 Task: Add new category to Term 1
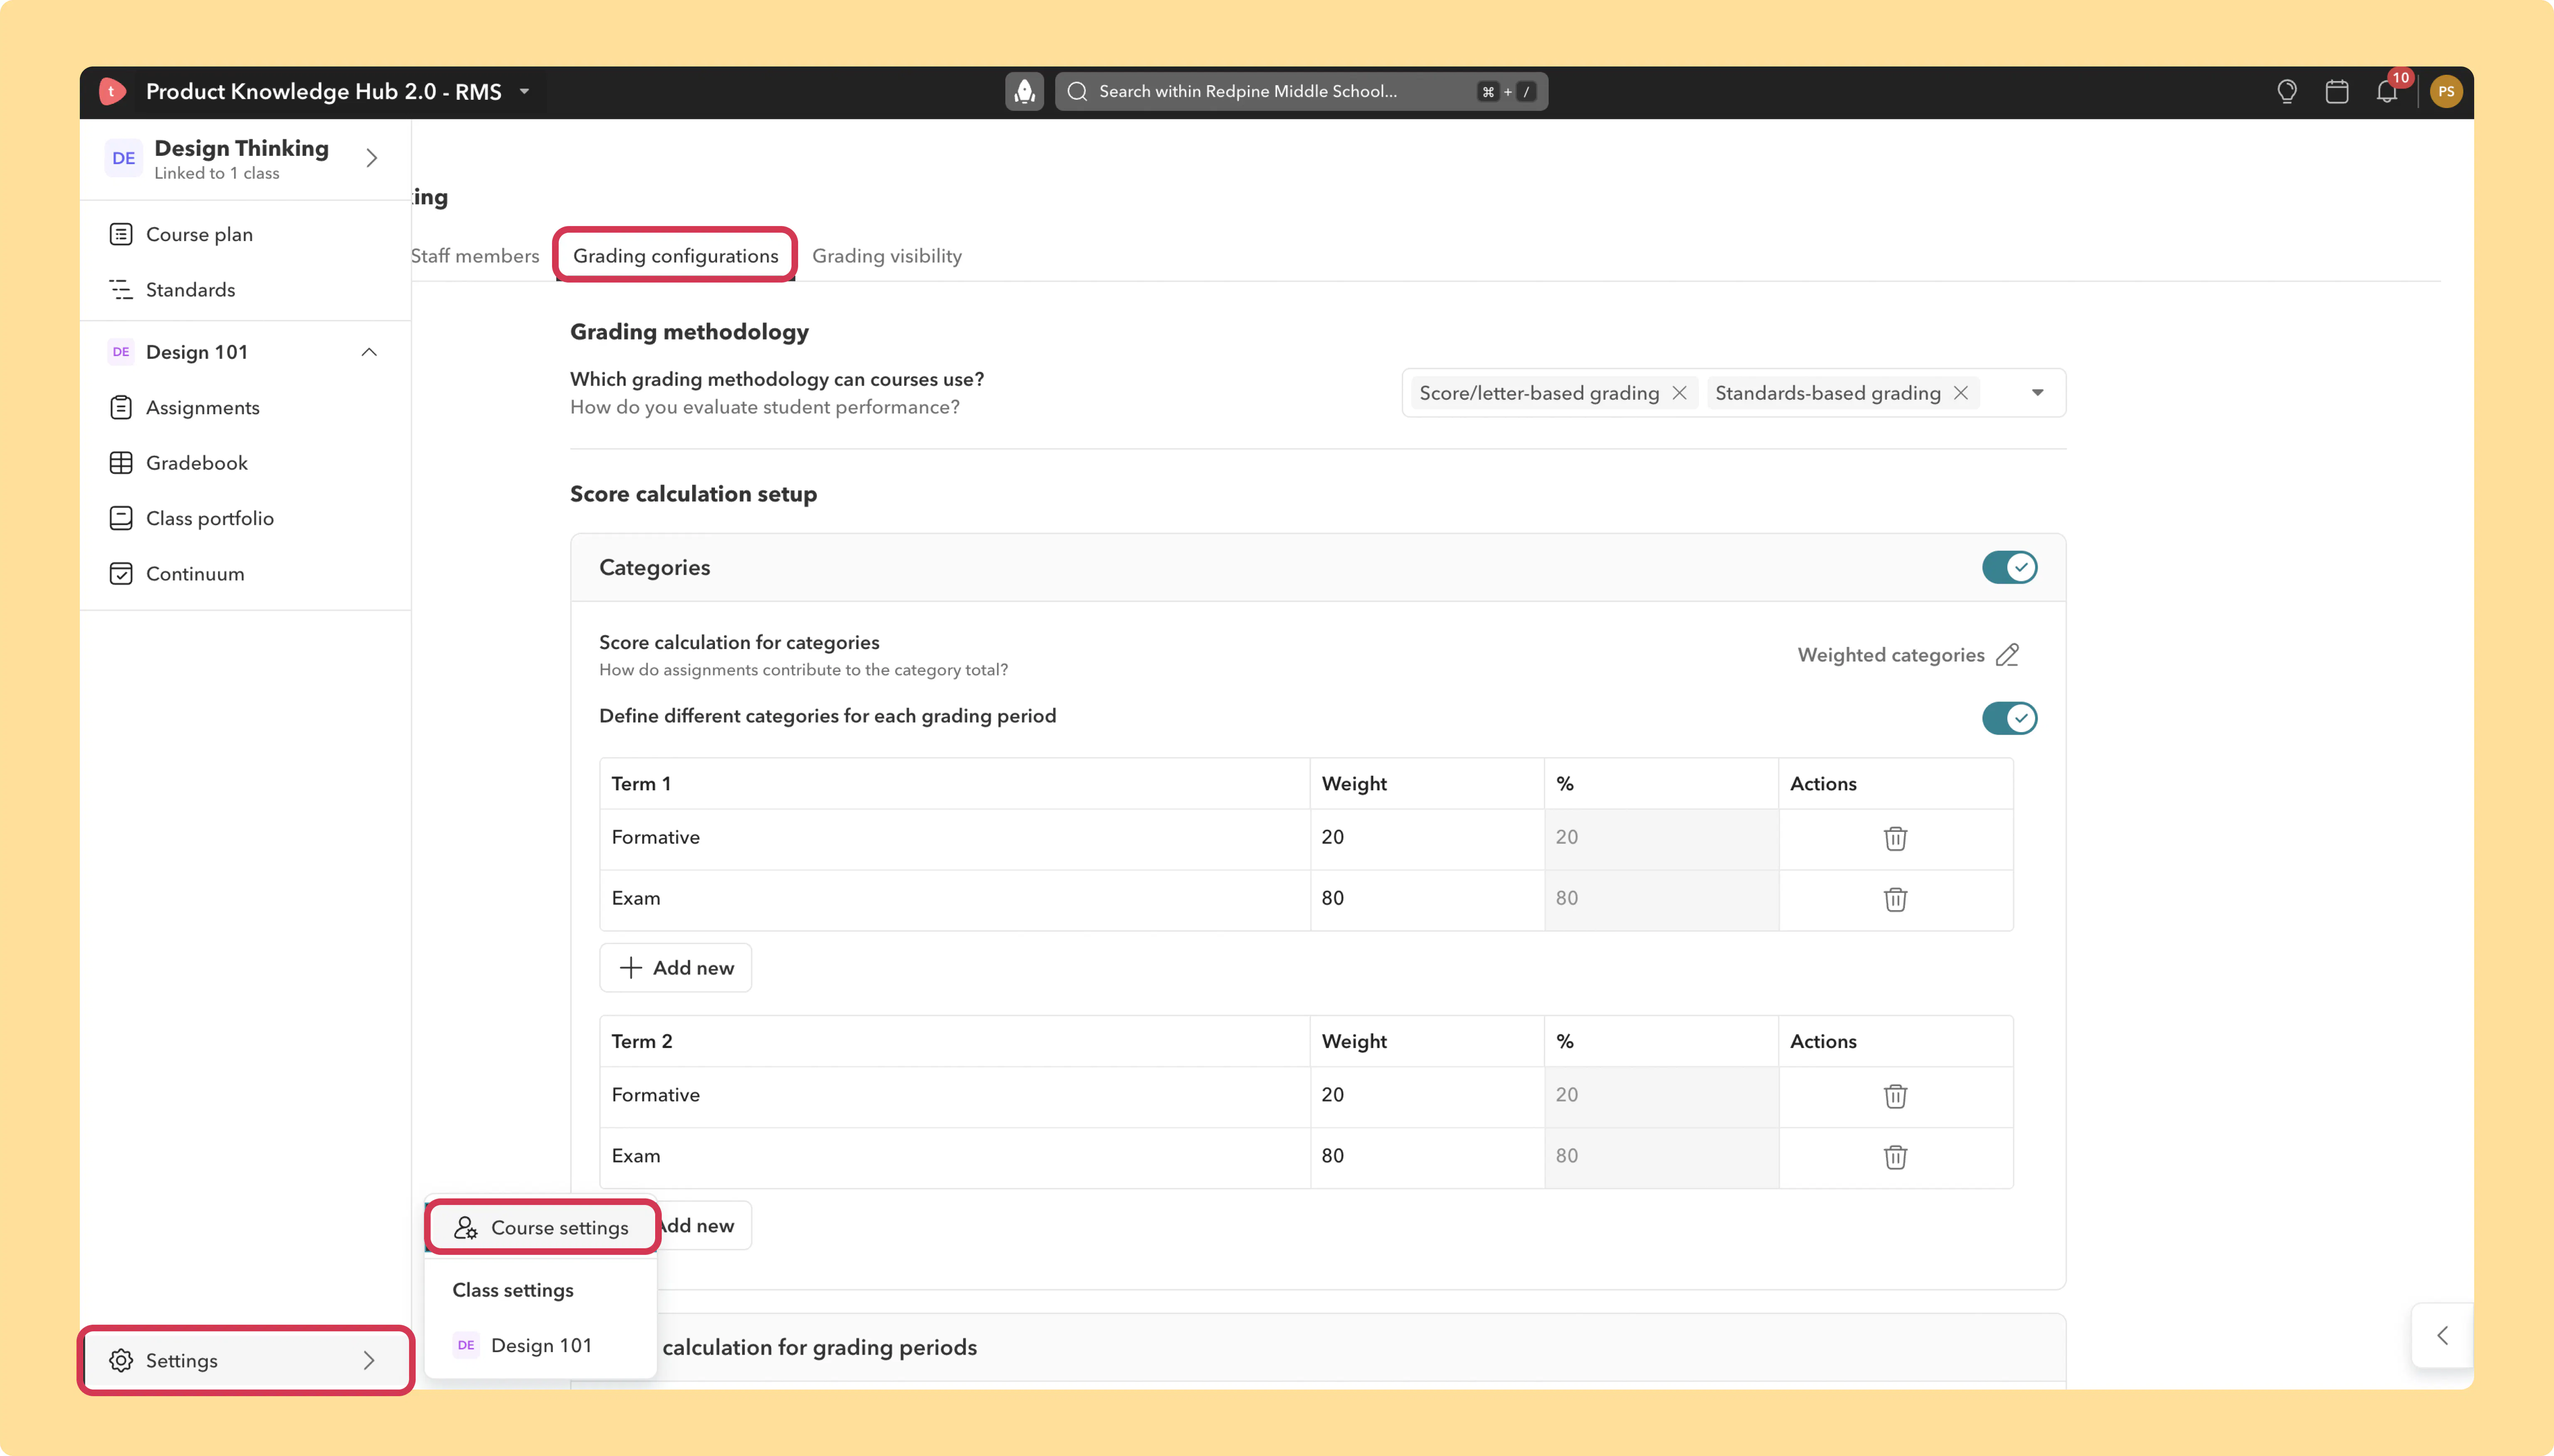coord(675,968)
